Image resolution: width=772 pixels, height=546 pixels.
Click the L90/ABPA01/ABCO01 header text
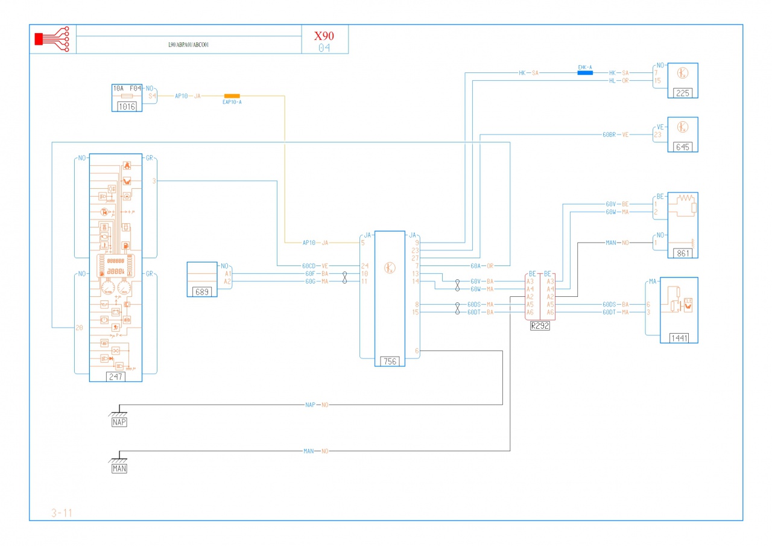coord(188,45)
